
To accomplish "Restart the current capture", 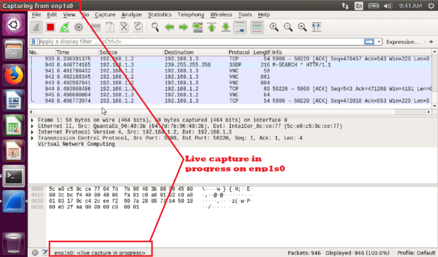I will click(64, 28).
